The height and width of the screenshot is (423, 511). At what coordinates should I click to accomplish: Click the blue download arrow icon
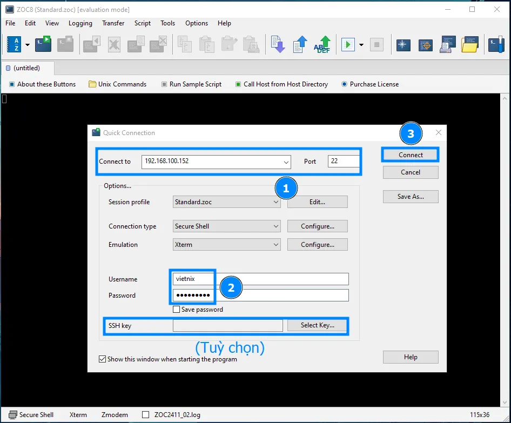[x=278, y=44]
